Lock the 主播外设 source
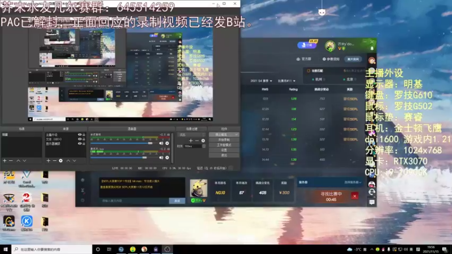This screenshot has height=254, width=452. (x=84, y=134)
